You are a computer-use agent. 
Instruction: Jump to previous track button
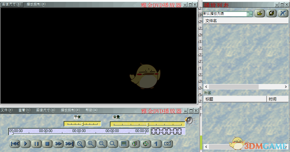coord(15,144)
